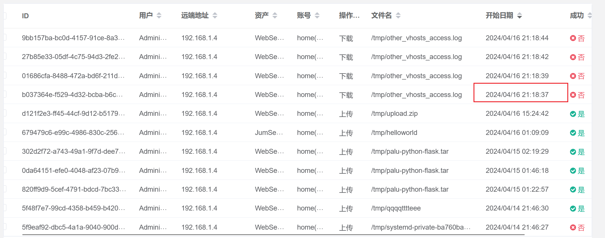
Task: Click the 操作 column header
Action: [349, 16]
